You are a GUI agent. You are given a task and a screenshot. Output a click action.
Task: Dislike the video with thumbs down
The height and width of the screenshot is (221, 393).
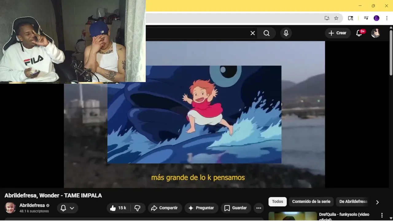pos(138,208)
